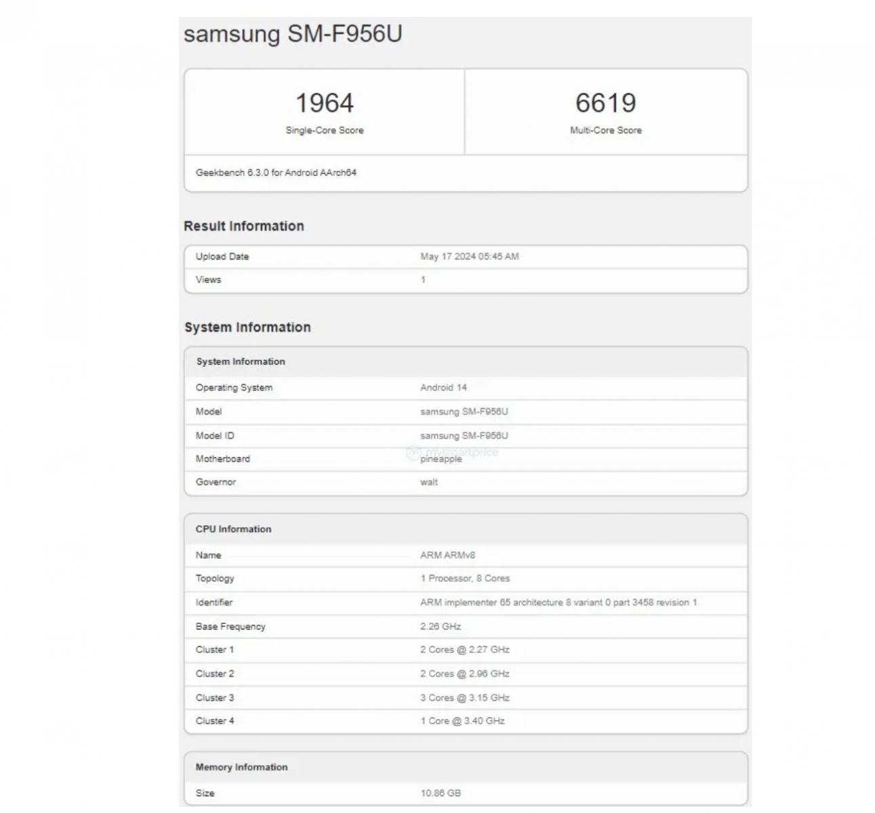Select the Model ID value samsung SM-F956U
Image resolution: width=875 pixels, height=813 pixels.
[x=464, y=436]
